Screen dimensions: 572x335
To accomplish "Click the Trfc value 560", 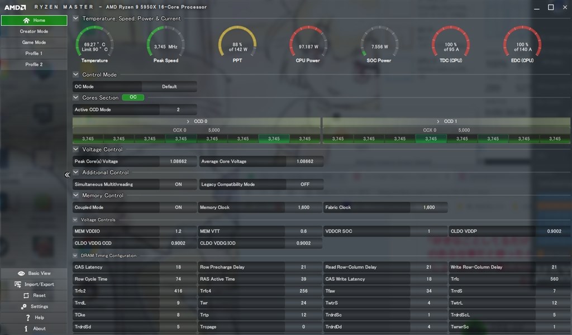I will (554, 279).
